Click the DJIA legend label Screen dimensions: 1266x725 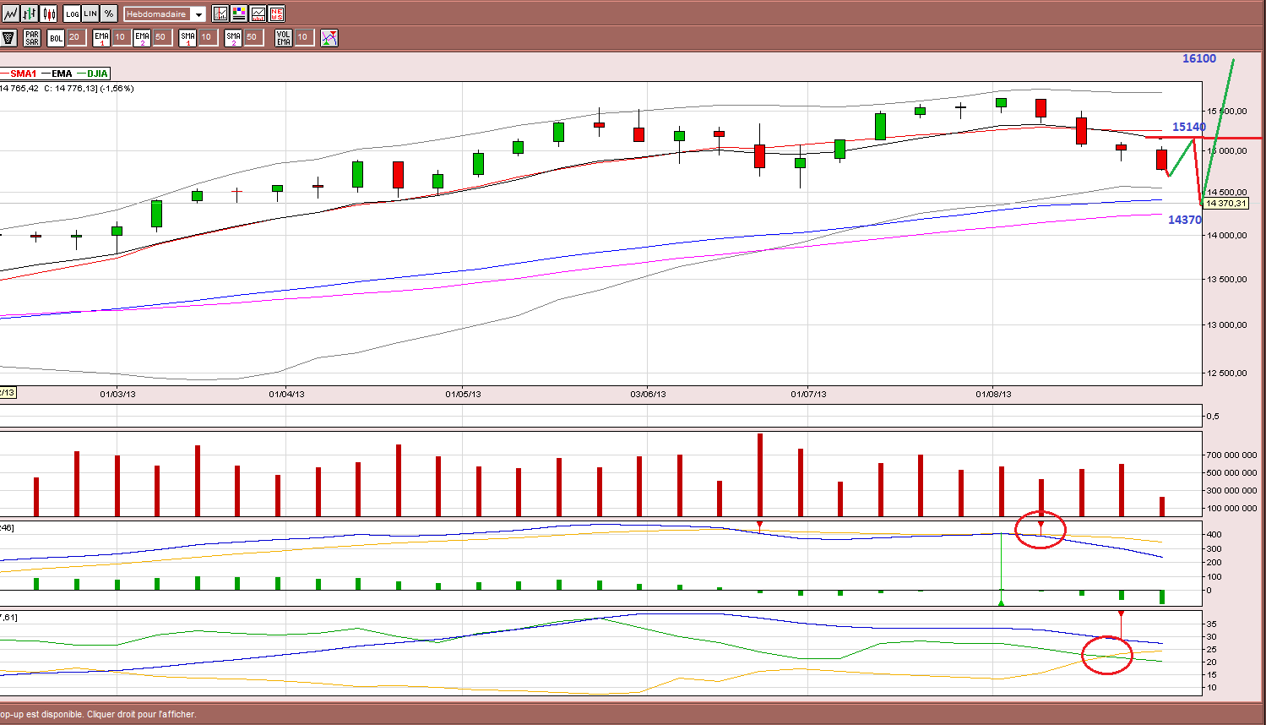pos(97,74)
